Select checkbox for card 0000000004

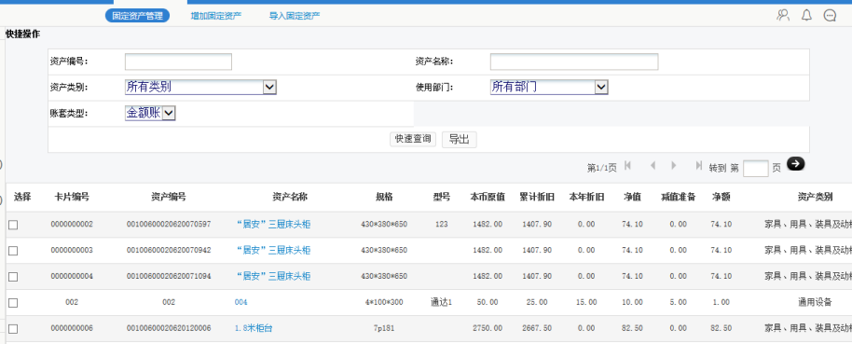pos(13,277)
